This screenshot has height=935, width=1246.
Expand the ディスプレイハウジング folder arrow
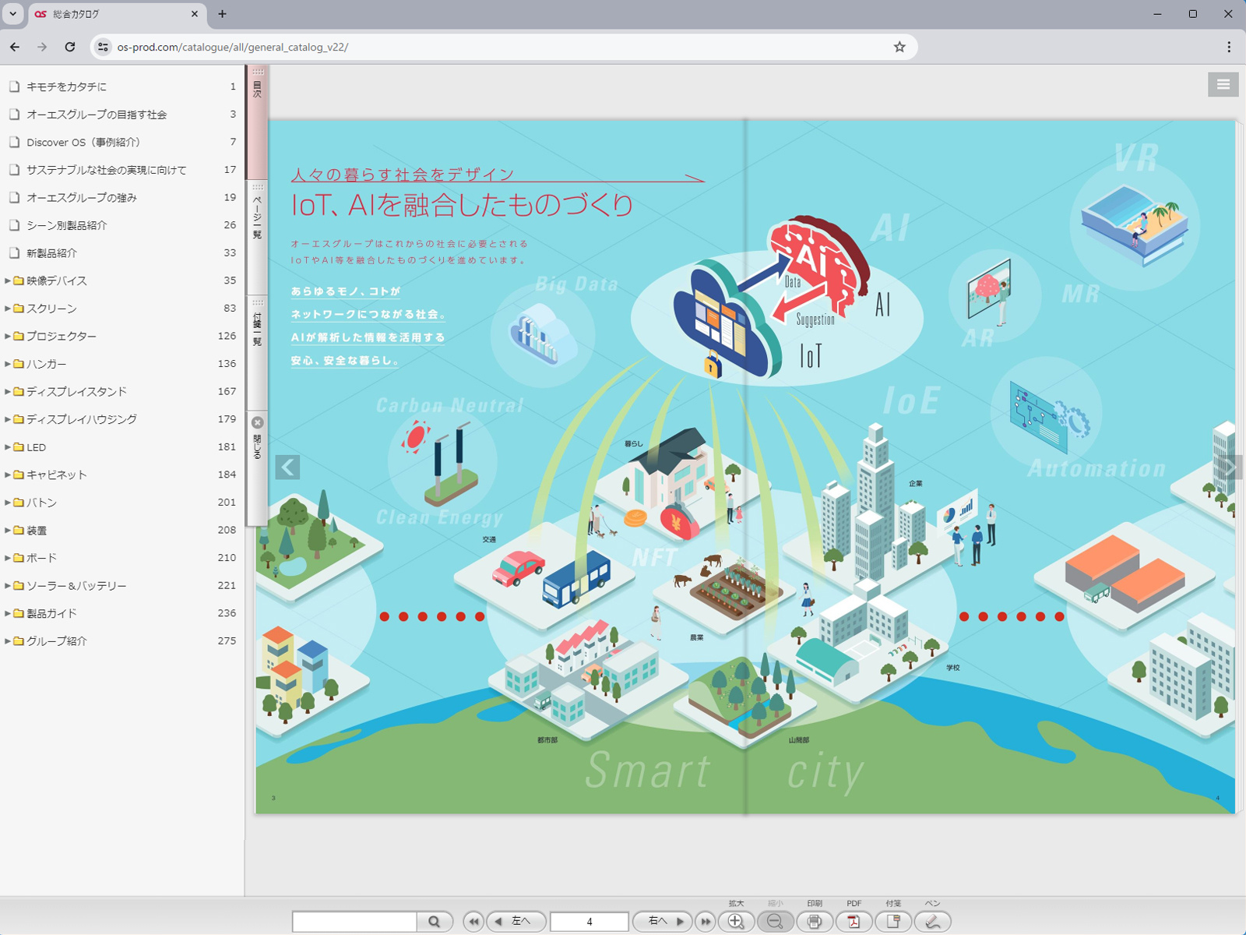coord(8,419)
